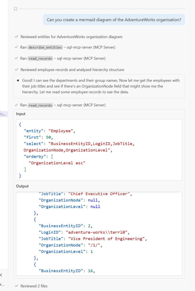Click inside the Output JSON results box
Screen dimensions: 195x291
click(99, 233)
